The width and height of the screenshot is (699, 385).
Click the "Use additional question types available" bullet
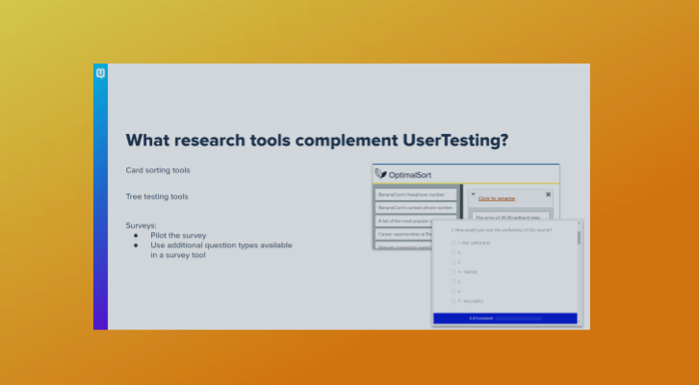221,245
